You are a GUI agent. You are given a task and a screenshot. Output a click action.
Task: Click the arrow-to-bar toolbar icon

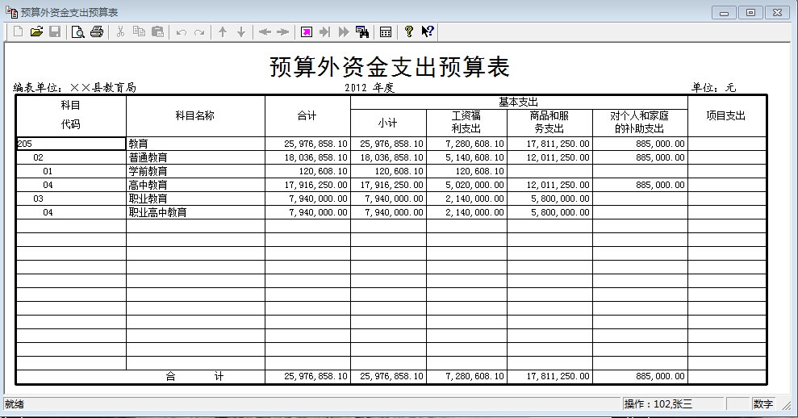click(325, 31)
